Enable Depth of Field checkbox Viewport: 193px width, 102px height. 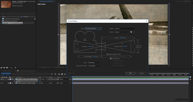(x=107, y=54)
